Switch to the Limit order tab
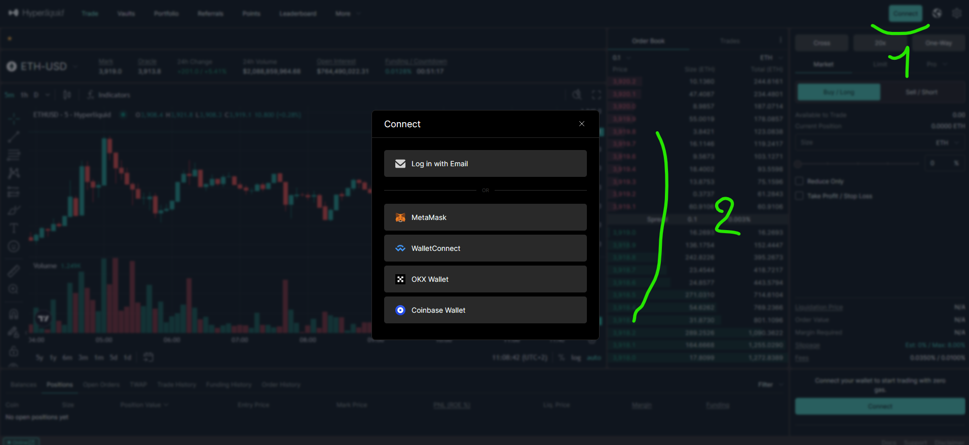The width and height of the screenshot is (969, 445). coord(880,64)
